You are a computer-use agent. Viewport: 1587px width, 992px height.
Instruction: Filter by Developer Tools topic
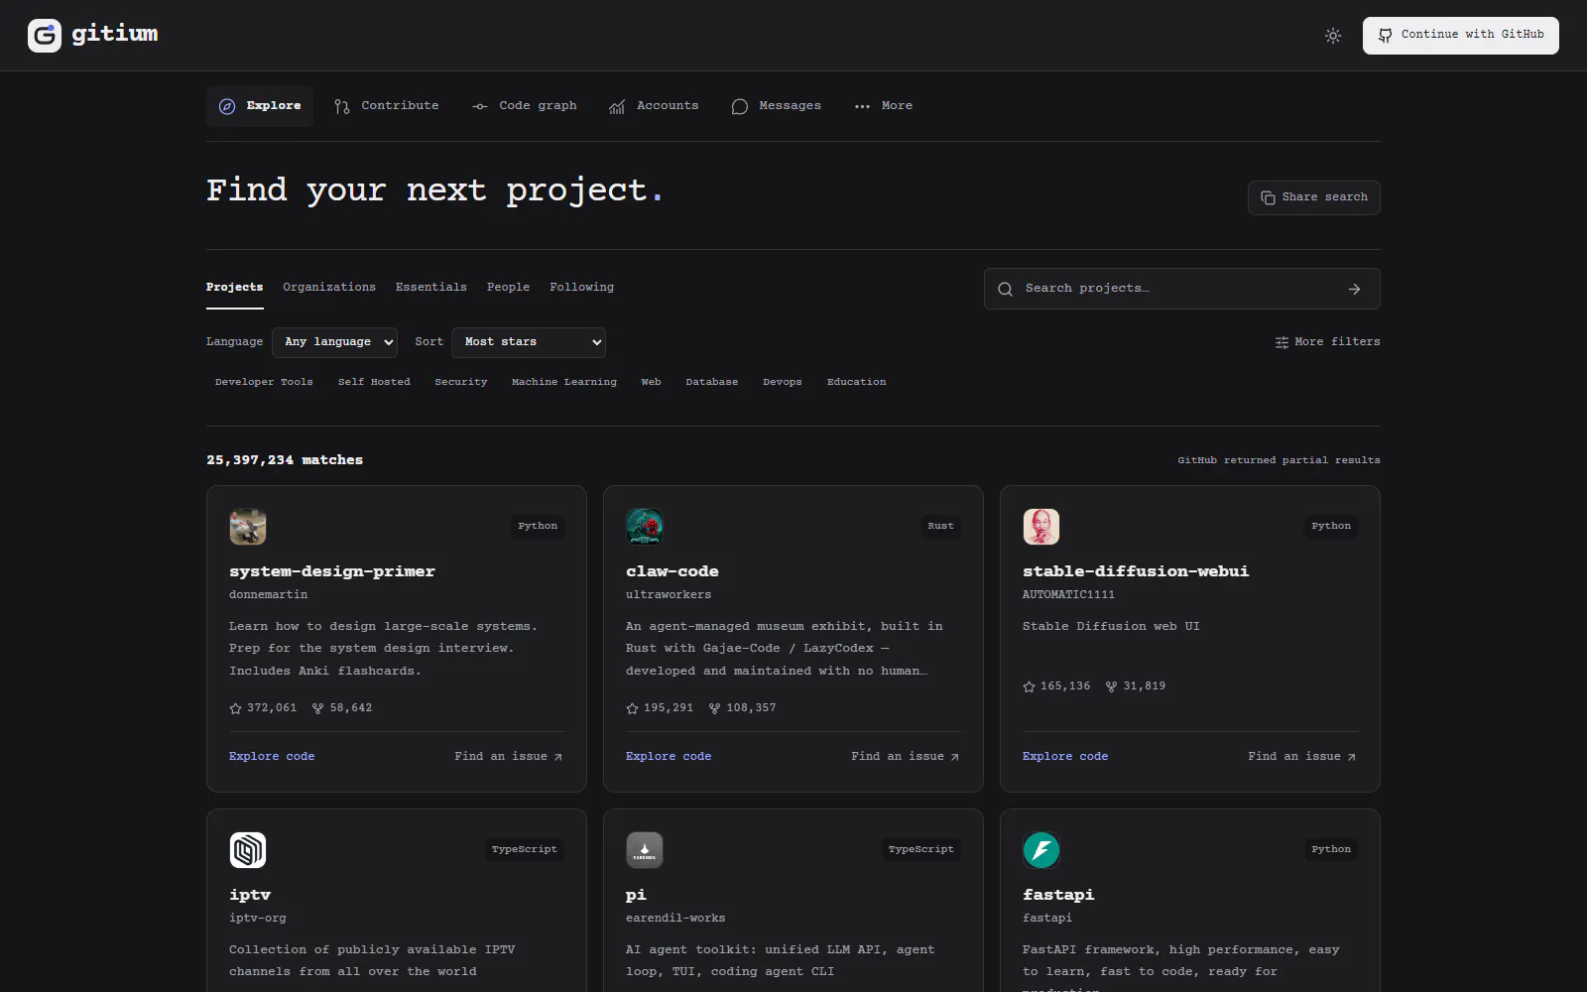[x=264, y=382]
